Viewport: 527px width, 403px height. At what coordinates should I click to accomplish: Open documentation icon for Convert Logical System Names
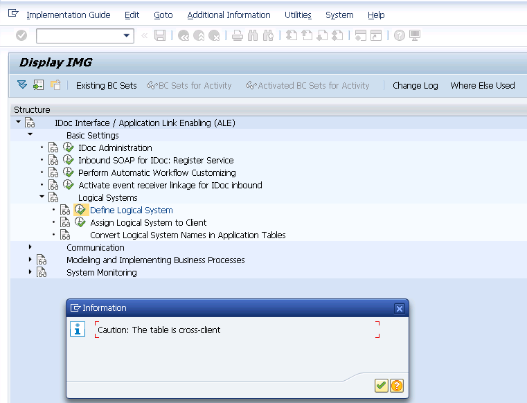point(65,235)
